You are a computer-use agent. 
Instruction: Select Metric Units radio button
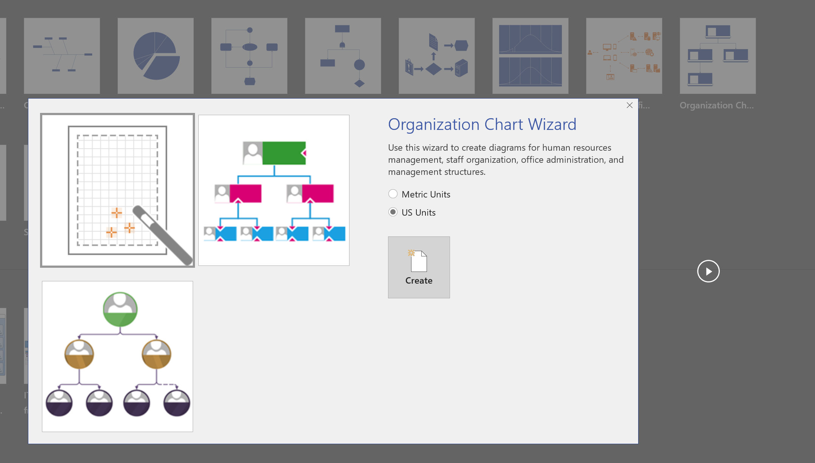tap(393, 193)
